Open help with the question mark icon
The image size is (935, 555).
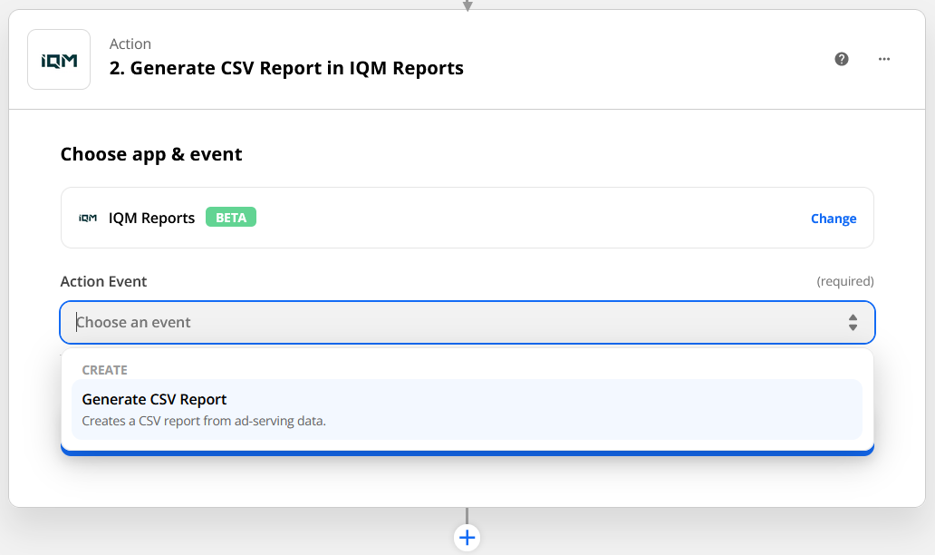pos(842,60)
